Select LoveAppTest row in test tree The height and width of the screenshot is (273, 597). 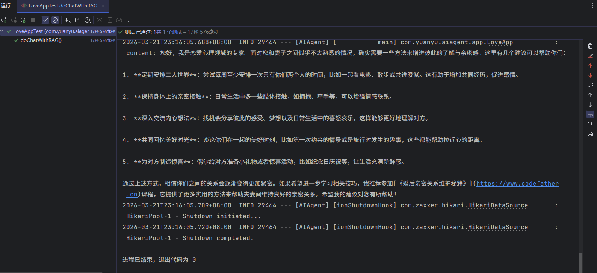(58, 31)
